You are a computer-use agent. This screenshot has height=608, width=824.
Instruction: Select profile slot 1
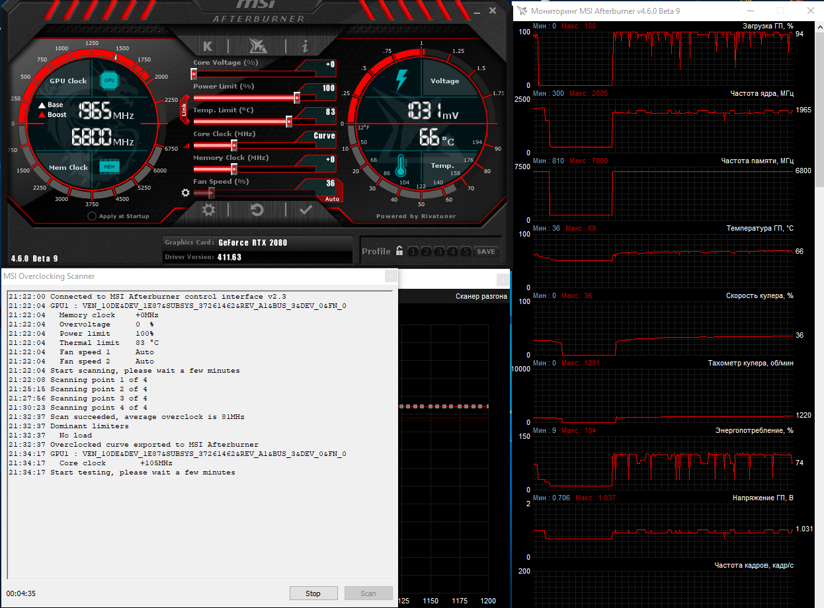(412, 251)
